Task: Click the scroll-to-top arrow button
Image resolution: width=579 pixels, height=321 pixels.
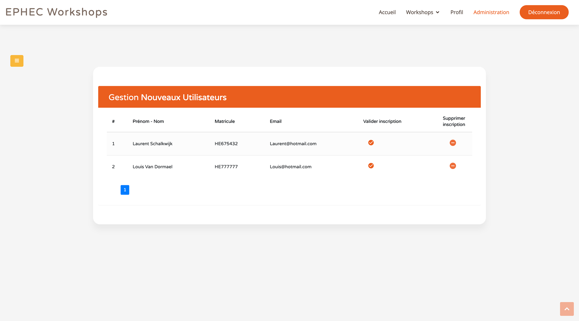Action: coord(567,309)
